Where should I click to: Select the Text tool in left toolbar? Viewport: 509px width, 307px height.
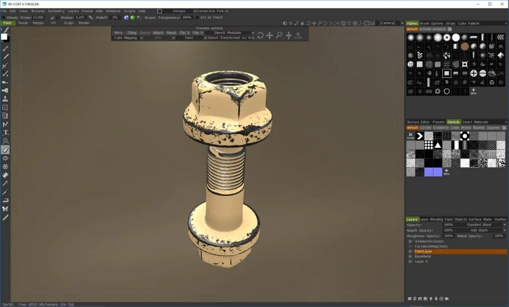coord(5,132)
